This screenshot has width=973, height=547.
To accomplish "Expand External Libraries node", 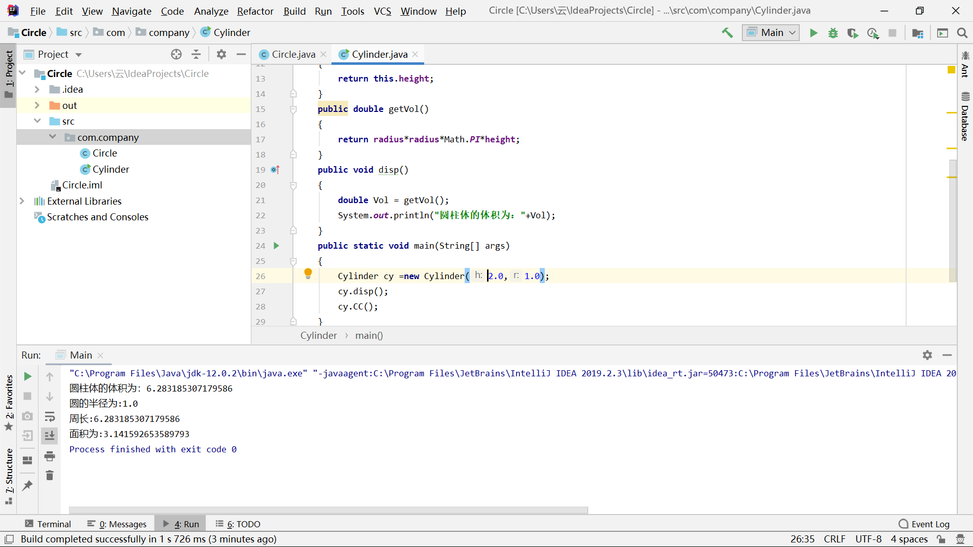I will (x=22, y=201).
